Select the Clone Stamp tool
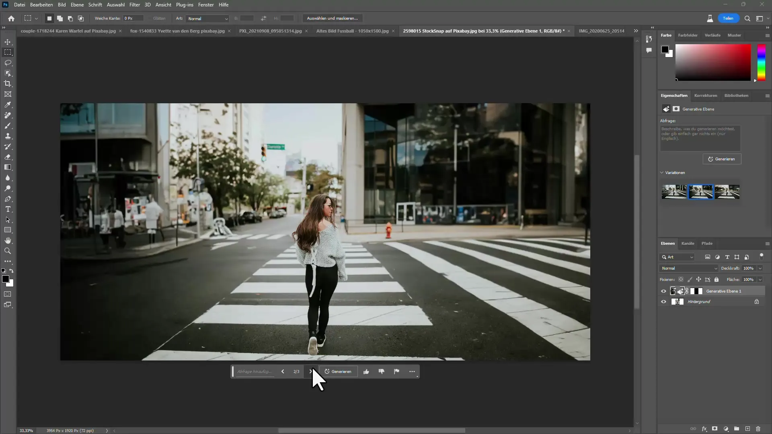The image size is (772, 434). pyautogui.click(x=8, y=136)
